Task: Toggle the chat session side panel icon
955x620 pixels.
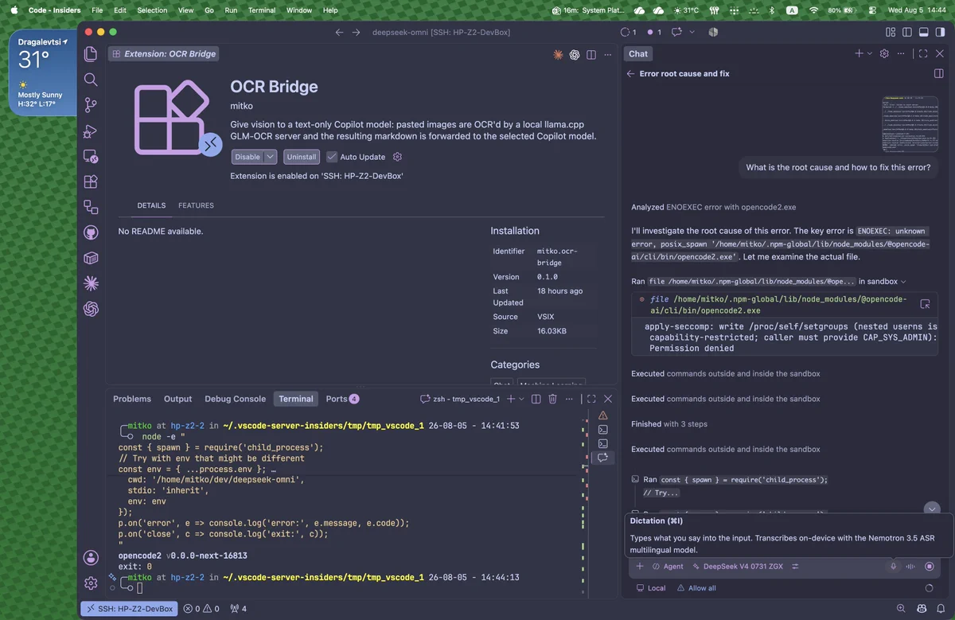Action: click(939, 73)
